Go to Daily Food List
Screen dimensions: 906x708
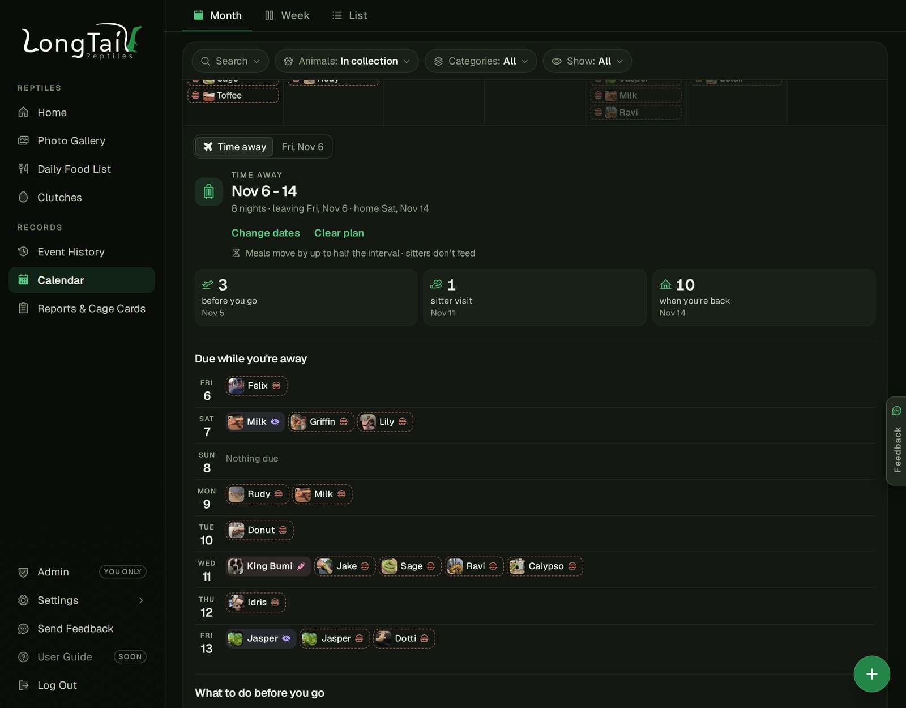[82, 169]
